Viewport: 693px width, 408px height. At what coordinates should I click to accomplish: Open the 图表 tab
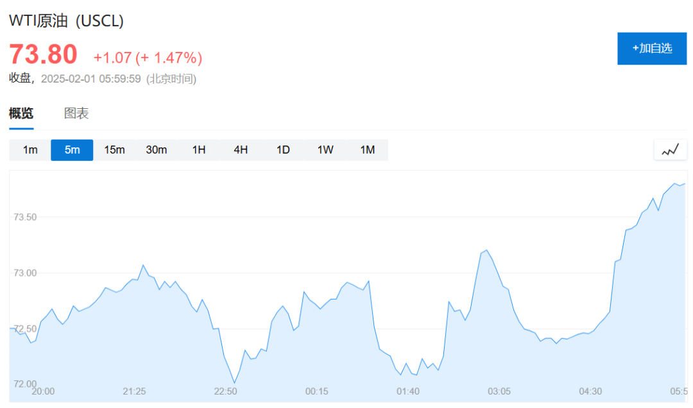coord(76,113)
